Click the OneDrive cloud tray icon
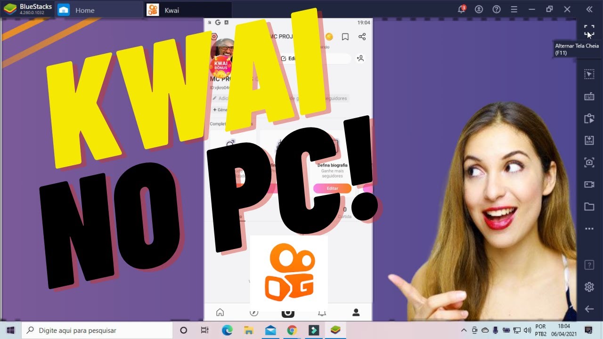The image size is (603, 339). (x=485, y=330)
